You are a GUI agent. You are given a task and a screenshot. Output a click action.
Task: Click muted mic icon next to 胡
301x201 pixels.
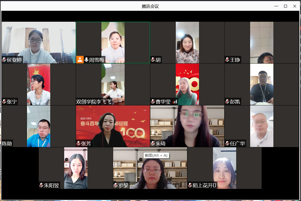153,60
